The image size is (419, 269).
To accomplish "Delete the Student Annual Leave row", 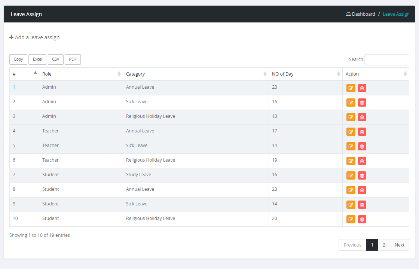I will (x=362, y=190).
